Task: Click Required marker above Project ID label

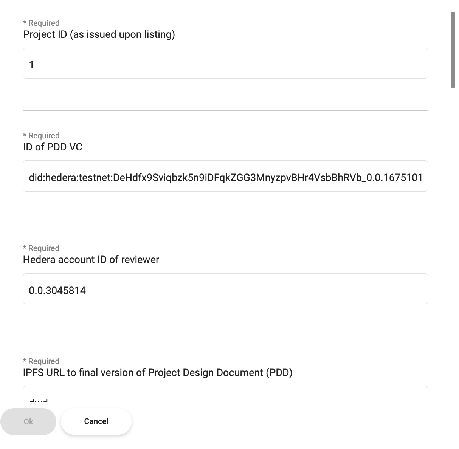Action: coord(41,23)
